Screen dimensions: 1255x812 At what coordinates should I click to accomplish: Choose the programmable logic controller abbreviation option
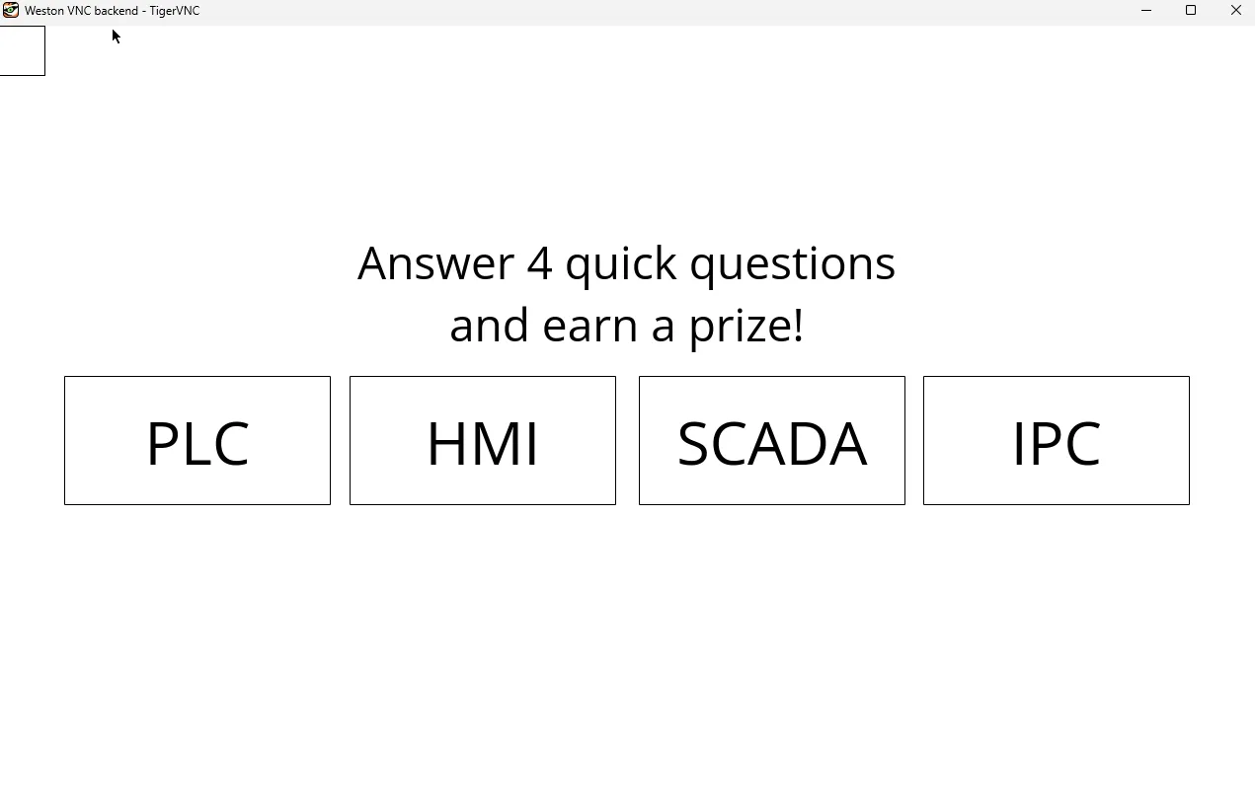tap(197, 440)
